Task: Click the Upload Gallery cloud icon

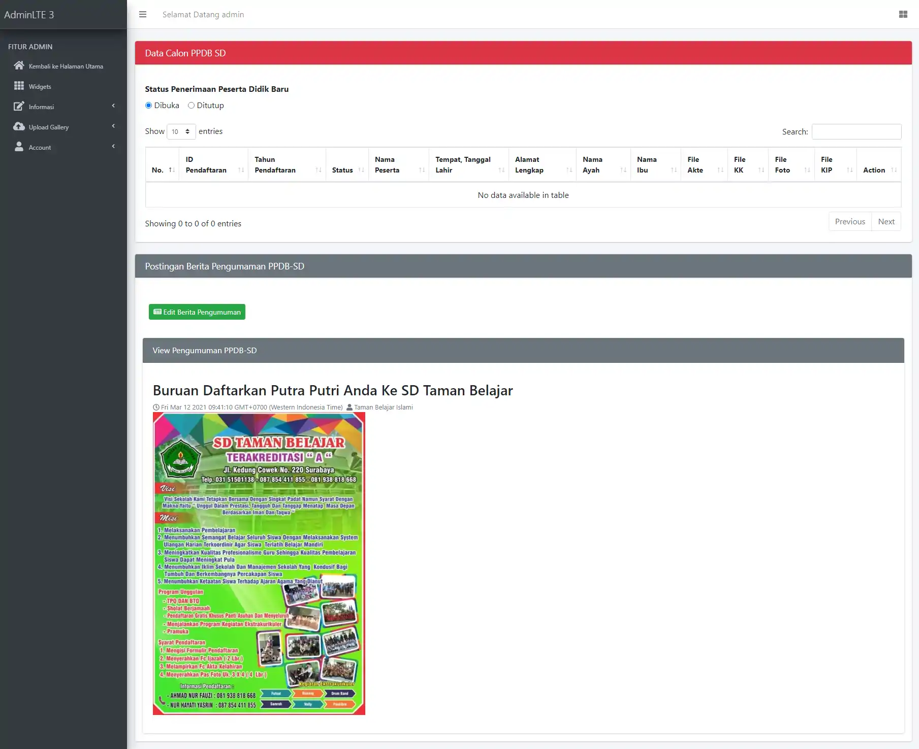Action: coord(19,126)
